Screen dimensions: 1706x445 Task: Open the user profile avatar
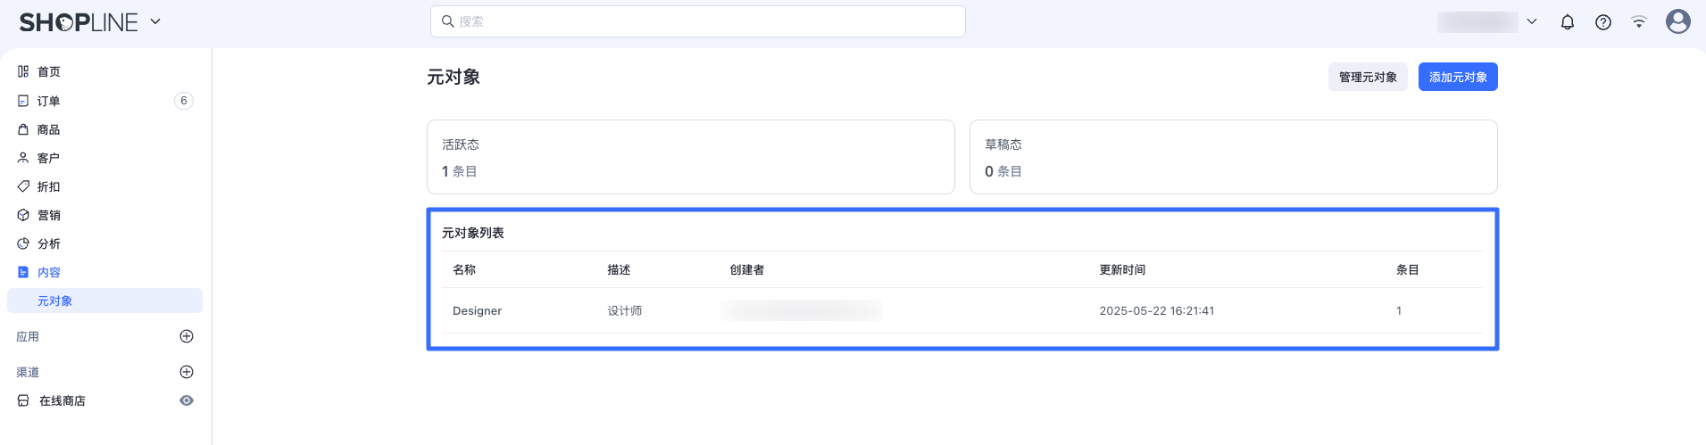1678,21
